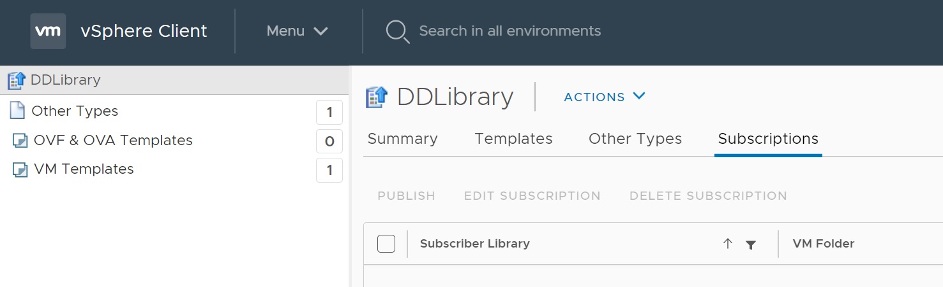The height and width of the screenshot is (287, 943).
Task: Click the OVF & OVA Templates icon
Action: pyautogui.click(x=20, y=141)
